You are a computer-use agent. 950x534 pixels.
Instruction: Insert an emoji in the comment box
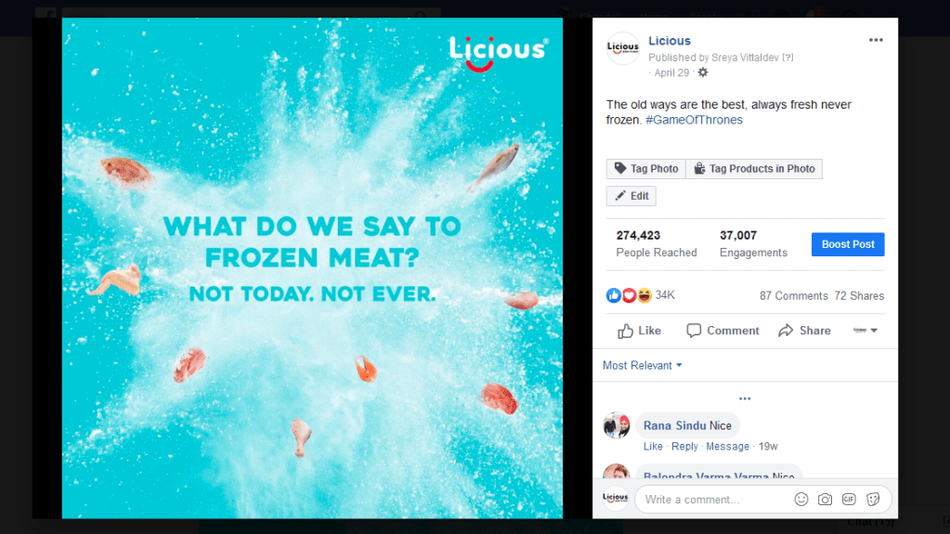click(x=801, y=500)
